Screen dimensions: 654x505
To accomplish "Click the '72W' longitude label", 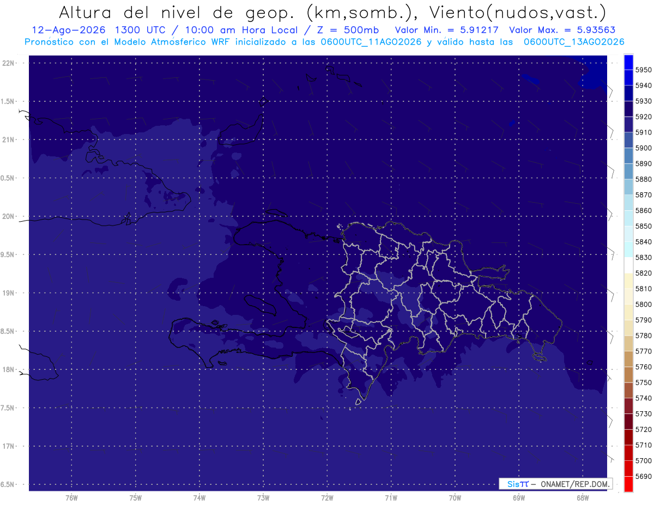I will (x=327, y=497).
